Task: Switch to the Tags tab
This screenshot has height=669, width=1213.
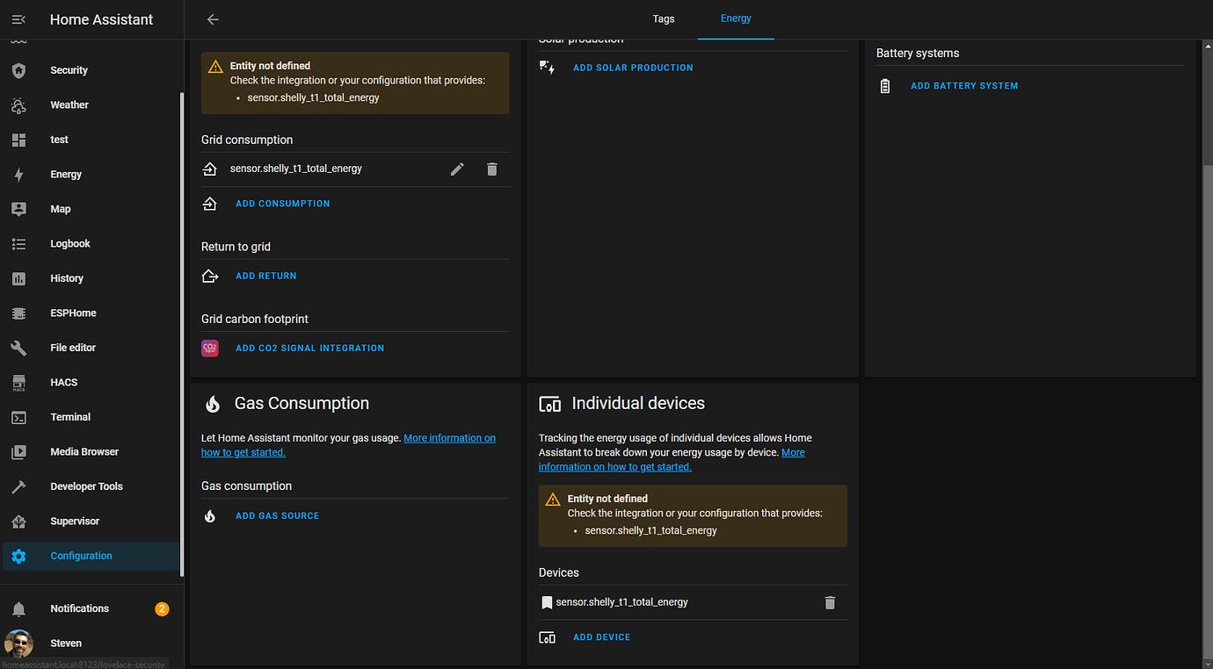Action: (663, 18)
